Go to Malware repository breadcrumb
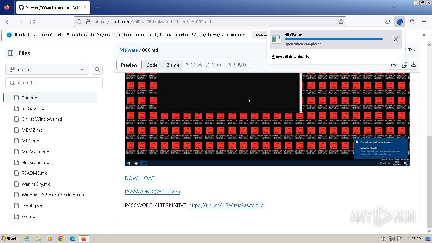Screen dimensions: 432x243 pyautogui.click(x=129, y=50)
